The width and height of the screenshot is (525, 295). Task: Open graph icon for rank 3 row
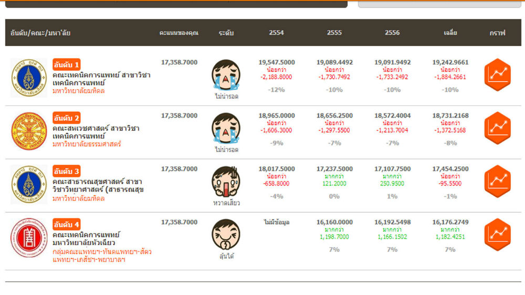click(497, 182)
